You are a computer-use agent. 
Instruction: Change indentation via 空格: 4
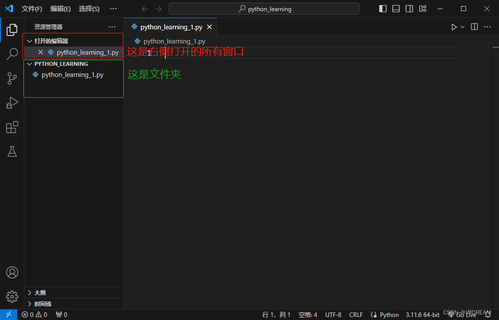[x=308, y=314]
